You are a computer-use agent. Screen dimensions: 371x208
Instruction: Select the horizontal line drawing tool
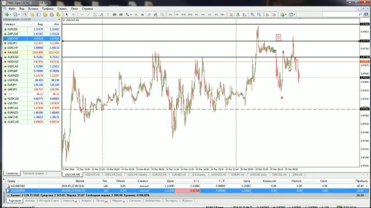82,14
